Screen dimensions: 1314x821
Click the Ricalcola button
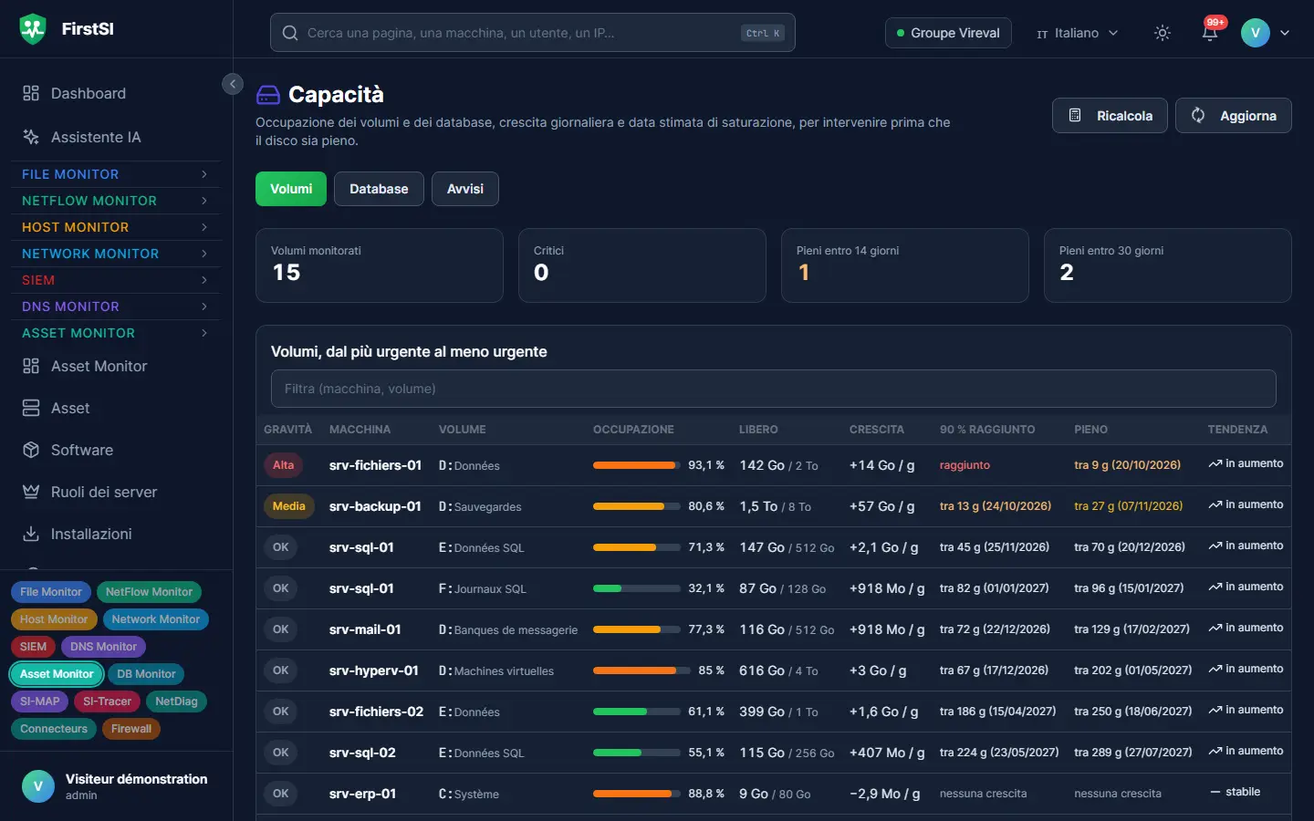coord(1110,116)
